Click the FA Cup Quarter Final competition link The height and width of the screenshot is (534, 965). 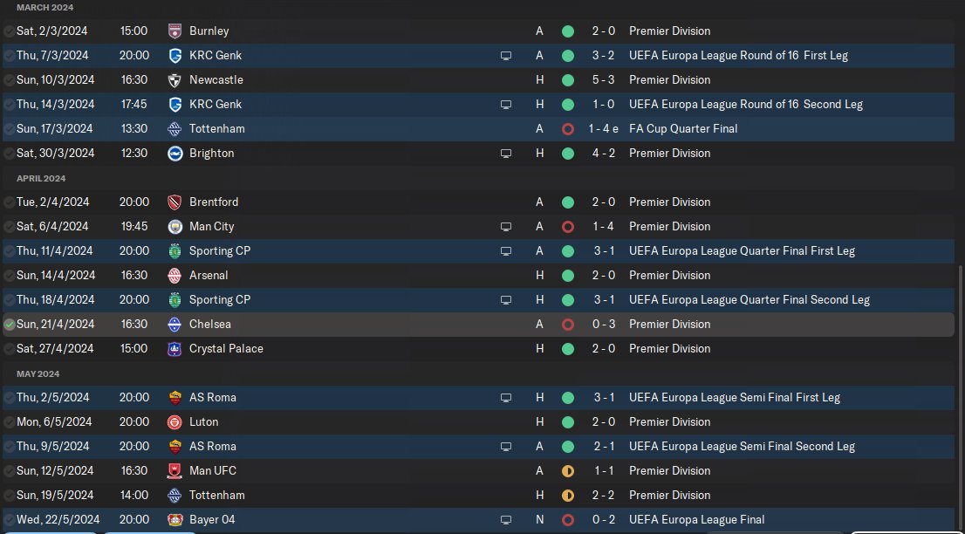(683, 128)
